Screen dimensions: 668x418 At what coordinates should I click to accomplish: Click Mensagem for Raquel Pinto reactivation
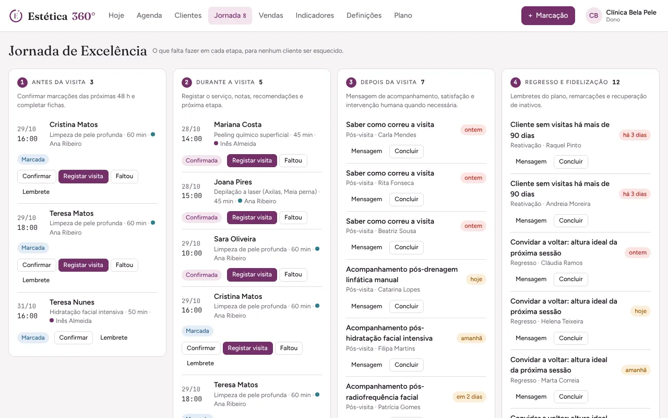click(x=531, y=162)
